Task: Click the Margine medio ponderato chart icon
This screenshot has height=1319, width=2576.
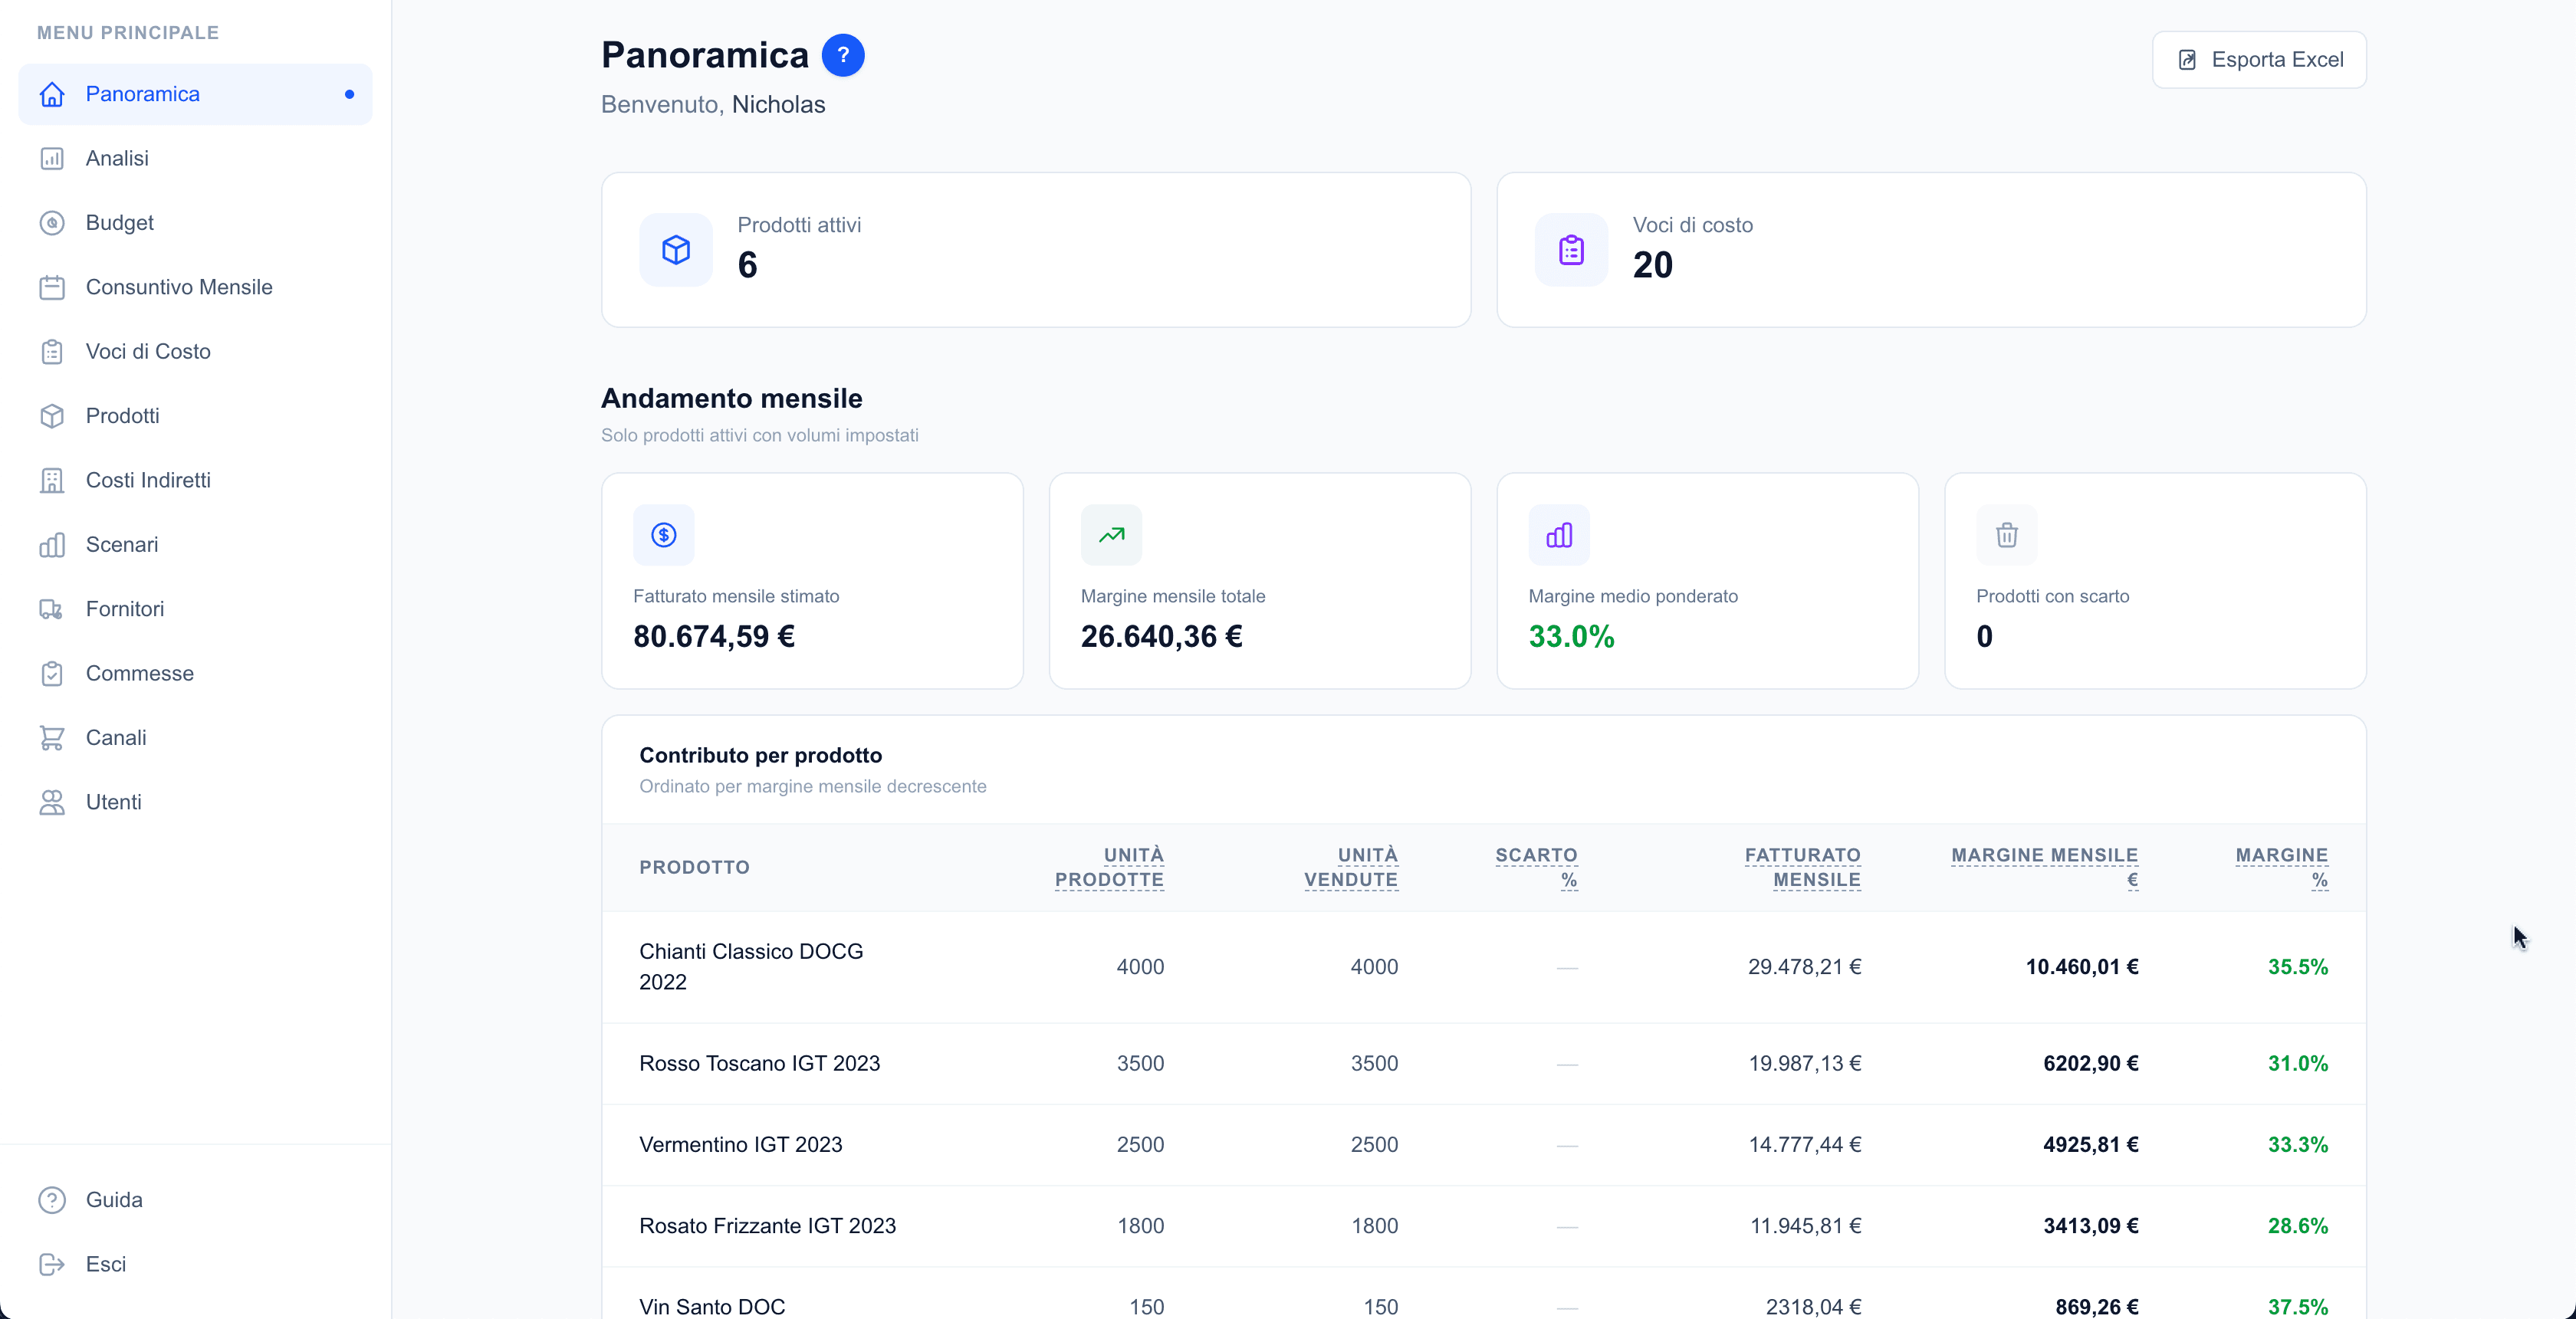Action: (x=1559, y=535)
